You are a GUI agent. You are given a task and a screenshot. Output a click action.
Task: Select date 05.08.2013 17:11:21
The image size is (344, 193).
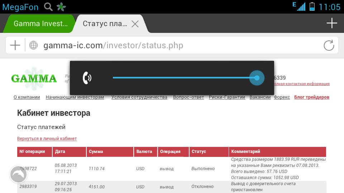coord(66,168)
